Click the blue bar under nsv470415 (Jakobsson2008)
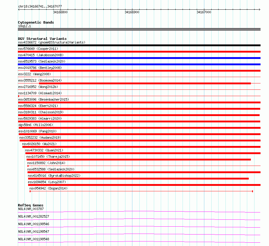This screenshot has width=269, height=246. (x=139, y=58)
